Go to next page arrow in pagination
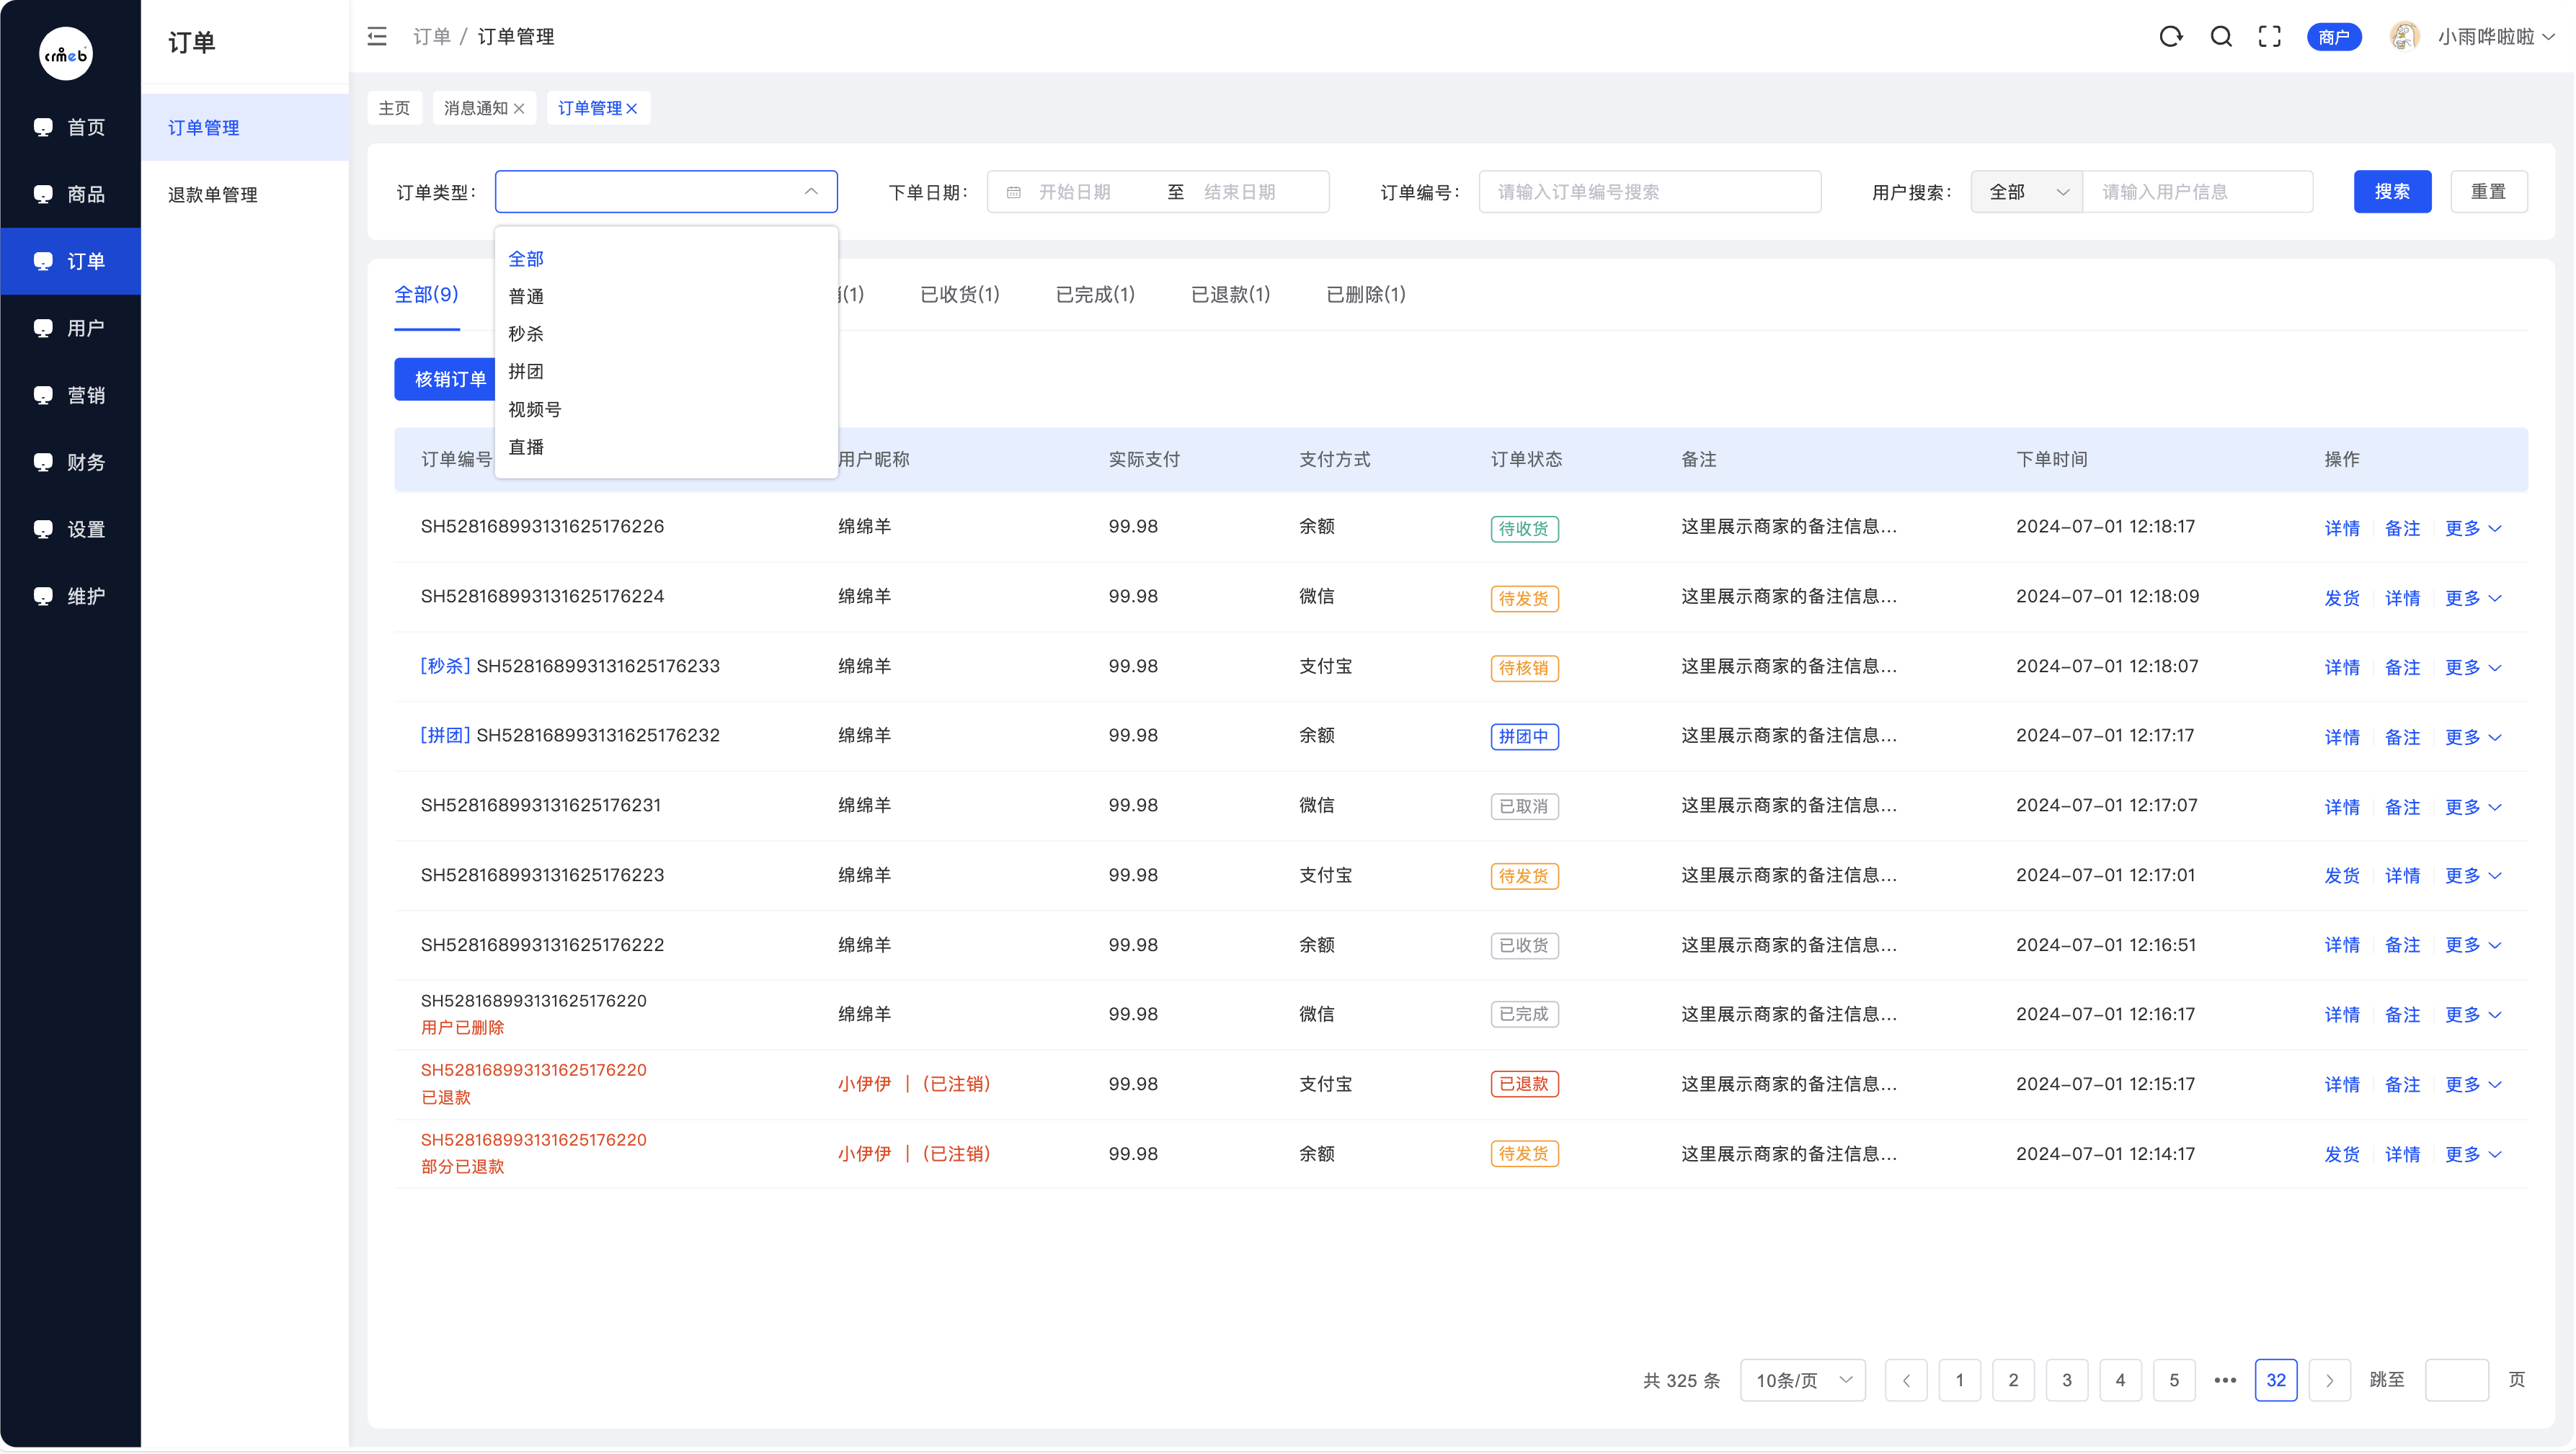The height and width of the screenshot is (1454, 2576). coord(2329,1380)
